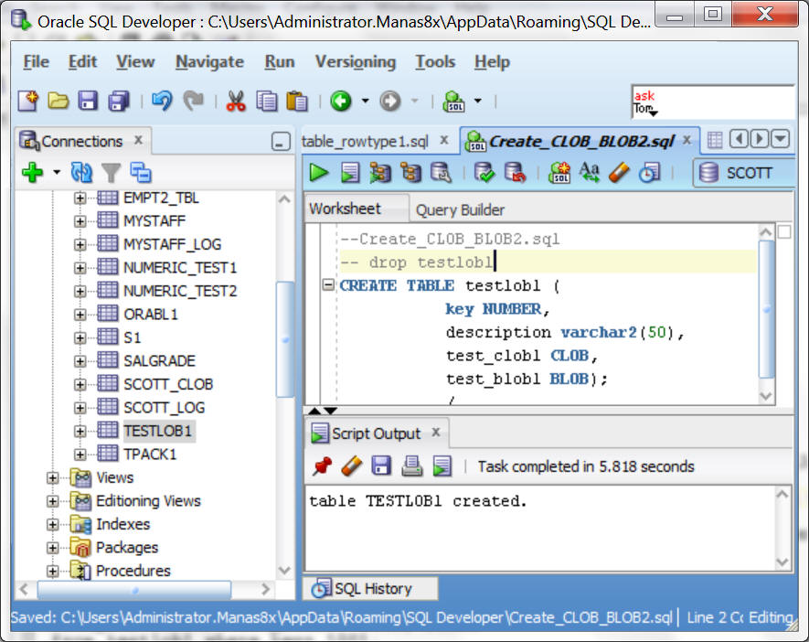Click the To Upper/Lower/InitCap icon

pos(590,172)
